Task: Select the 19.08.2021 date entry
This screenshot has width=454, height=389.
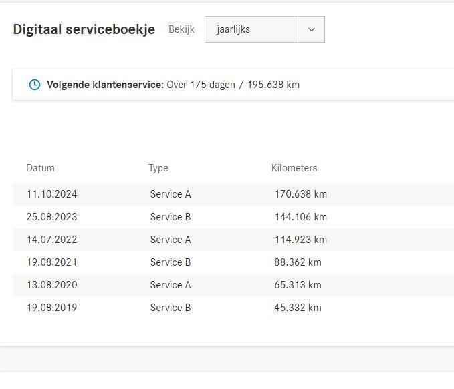Action: [x=52, y=262]
